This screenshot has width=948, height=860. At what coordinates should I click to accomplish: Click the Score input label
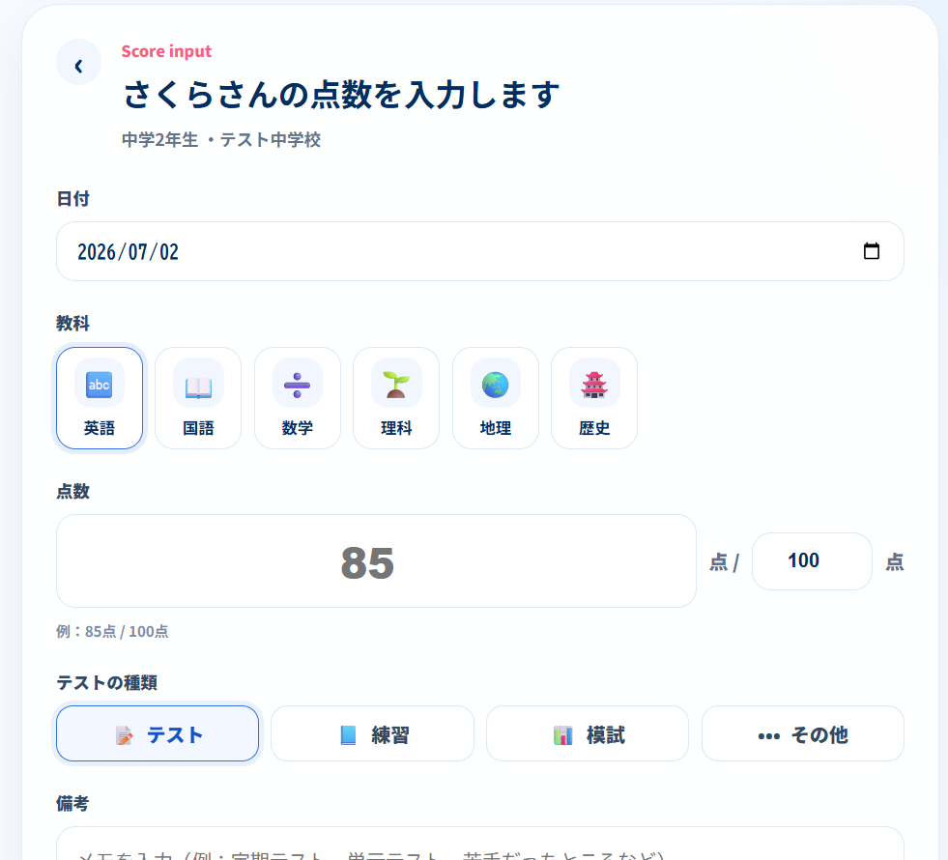(166, 51)
